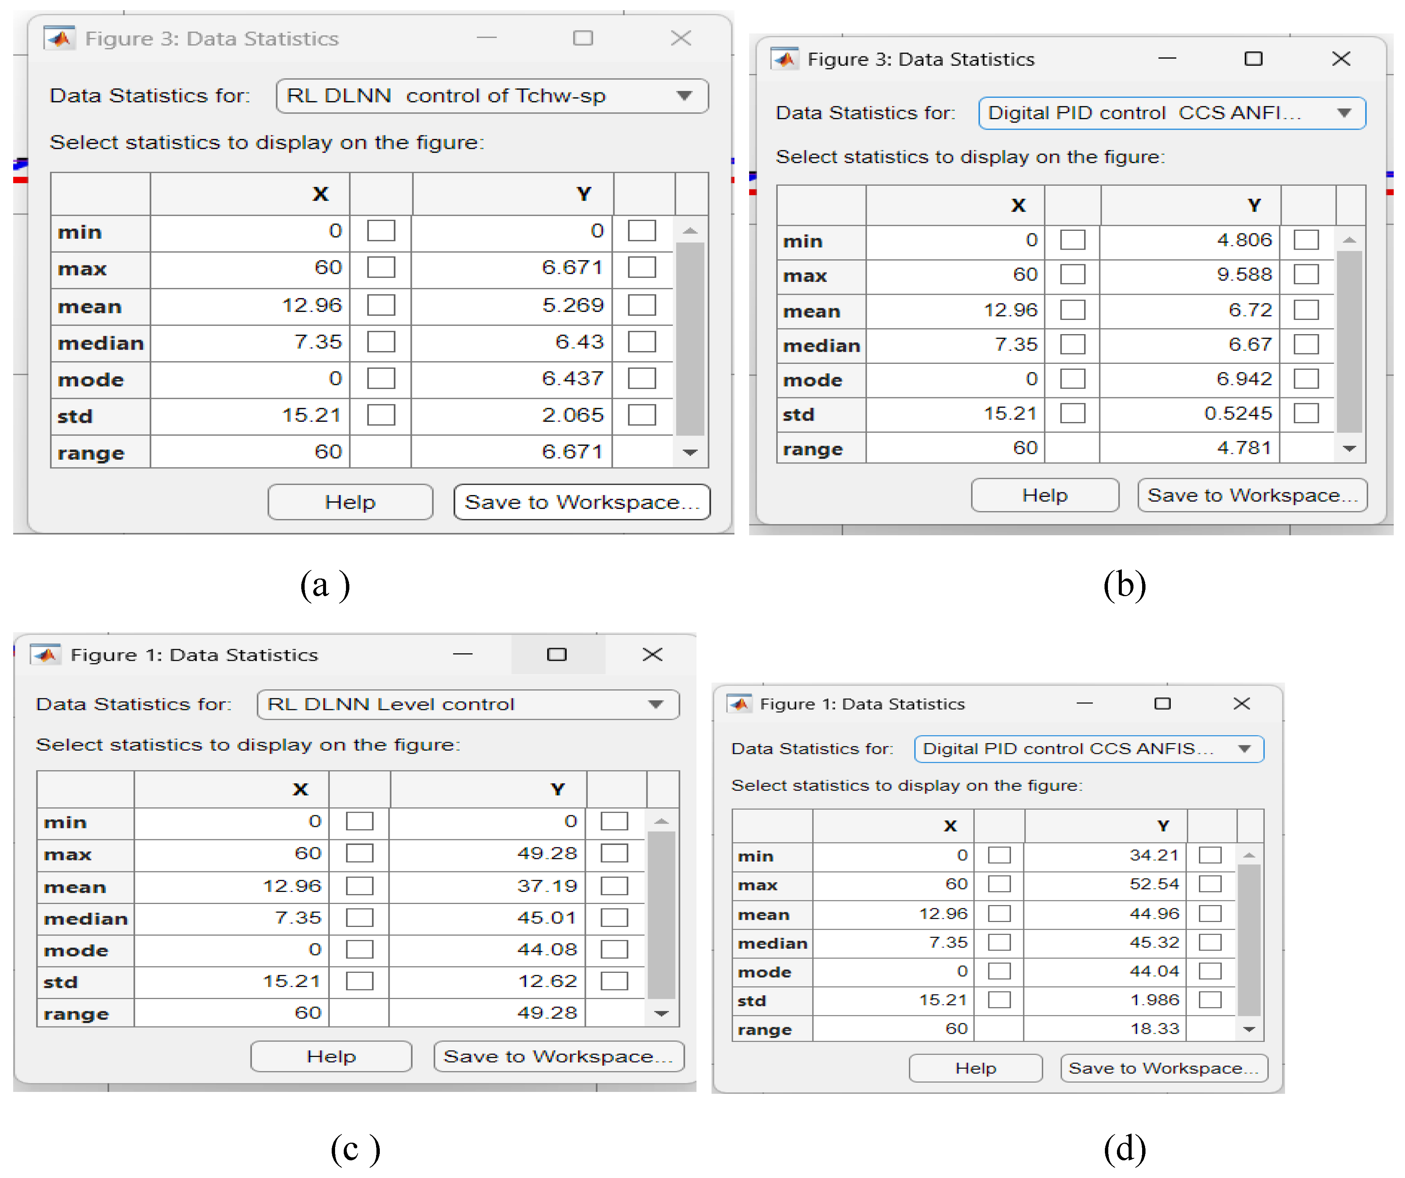Toggle Y std checkbox next to 0.5245
This screenshot has width=1405, height=1178.
[1306, 413]
